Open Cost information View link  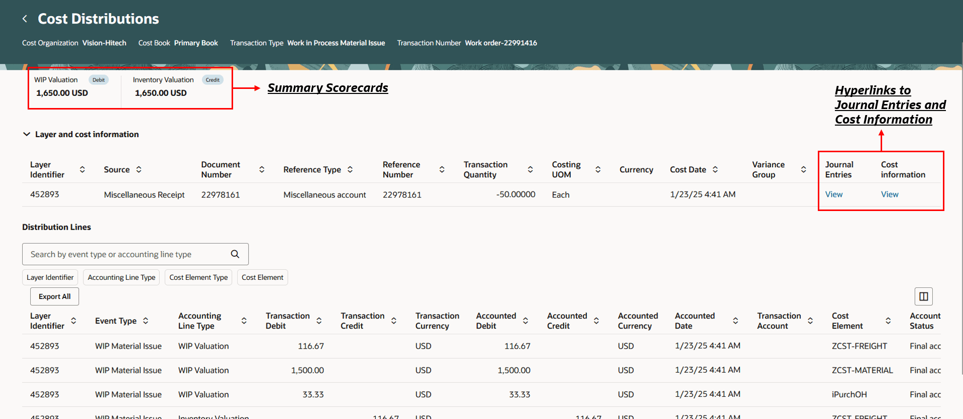tap(890, 194)
